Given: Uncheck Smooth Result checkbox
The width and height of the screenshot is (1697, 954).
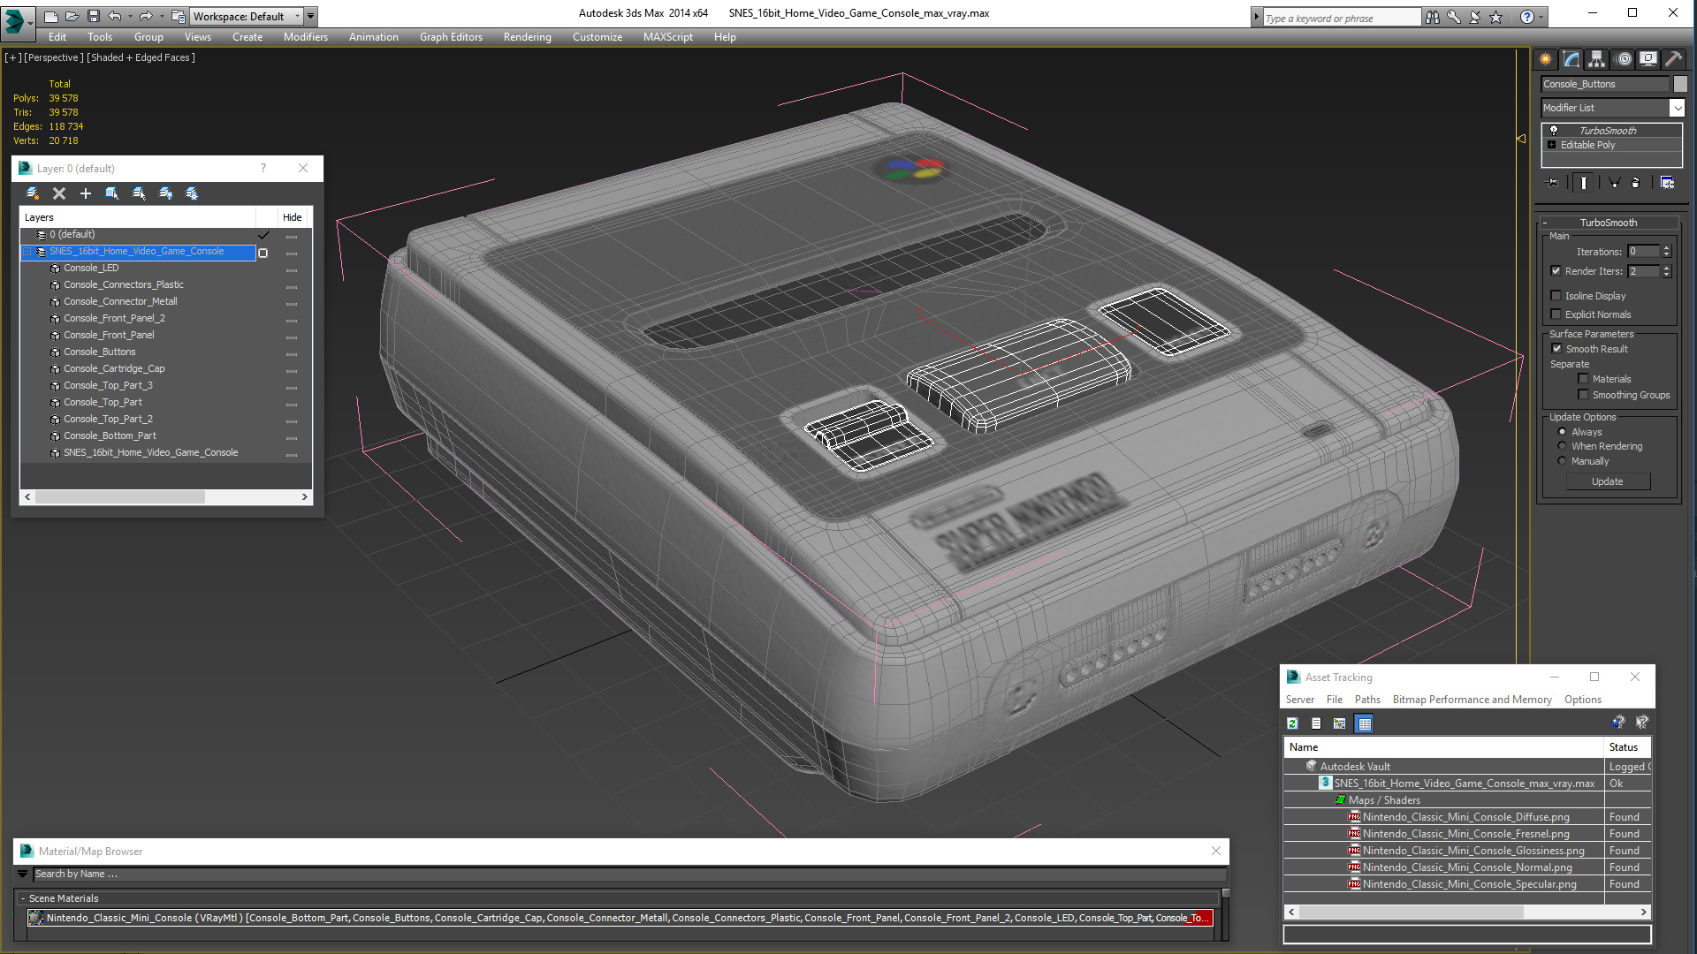Looking at the screenshot, I should pos(1556,349).
